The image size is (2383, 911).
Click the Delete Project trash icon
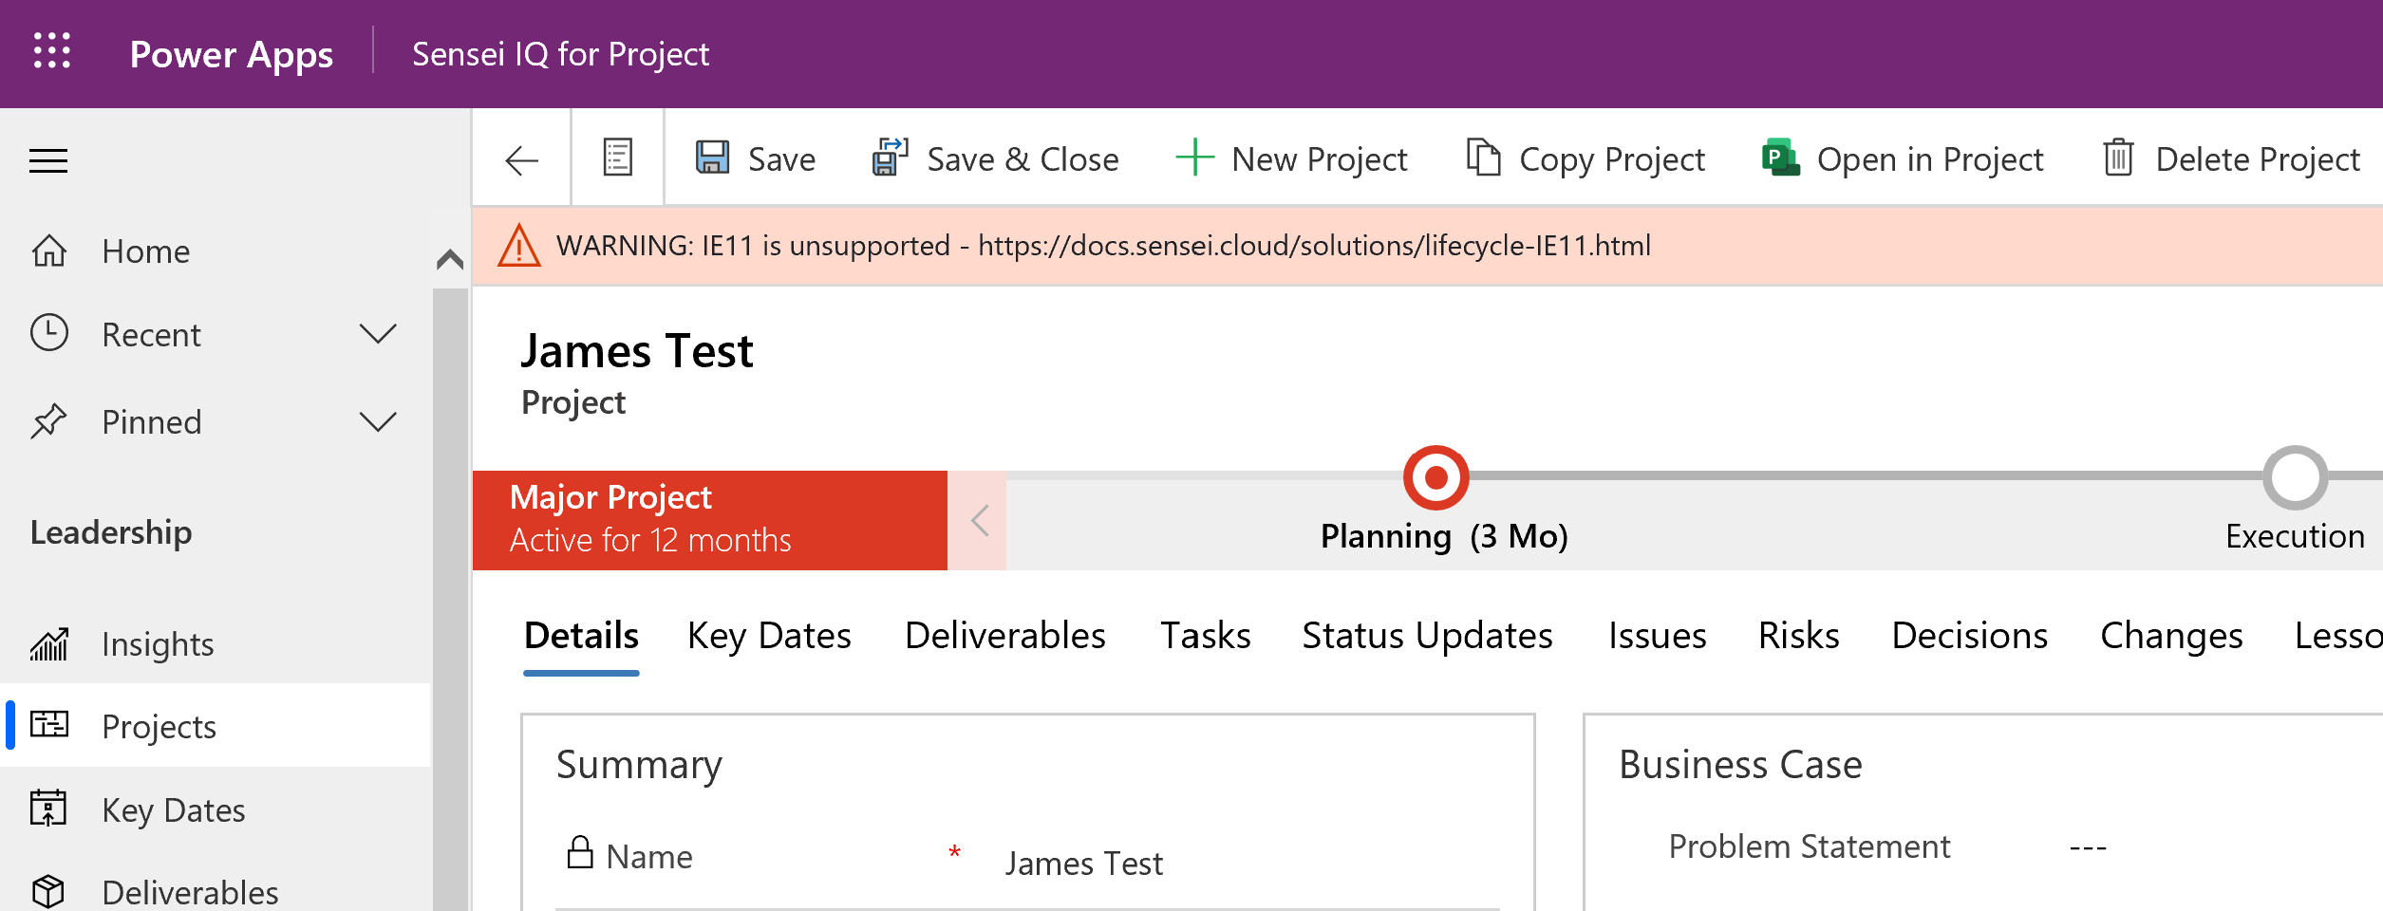tap(2118, 158)
